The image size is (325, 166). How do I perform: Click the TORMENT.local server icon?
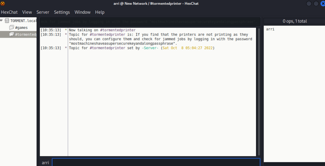[x=7, y=21]
